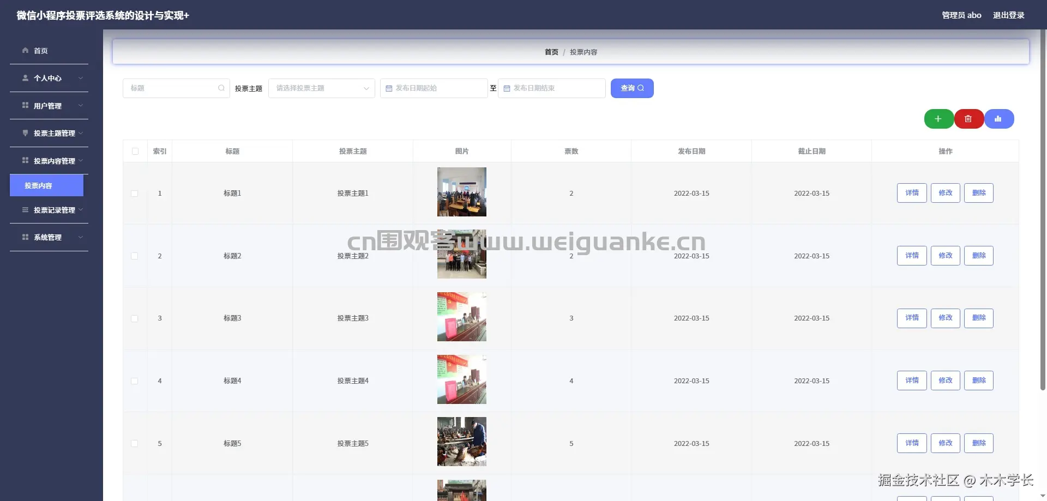Image resolution: width=1047 pixels, height=501 pixels.
Task: Open the 首页 sidebar menu item
Action: coord(49,51)
